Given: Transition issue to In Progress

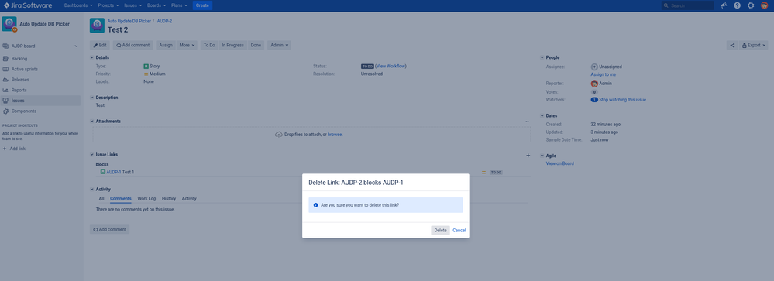Looking at the screenshot, I should coord(232,45).
